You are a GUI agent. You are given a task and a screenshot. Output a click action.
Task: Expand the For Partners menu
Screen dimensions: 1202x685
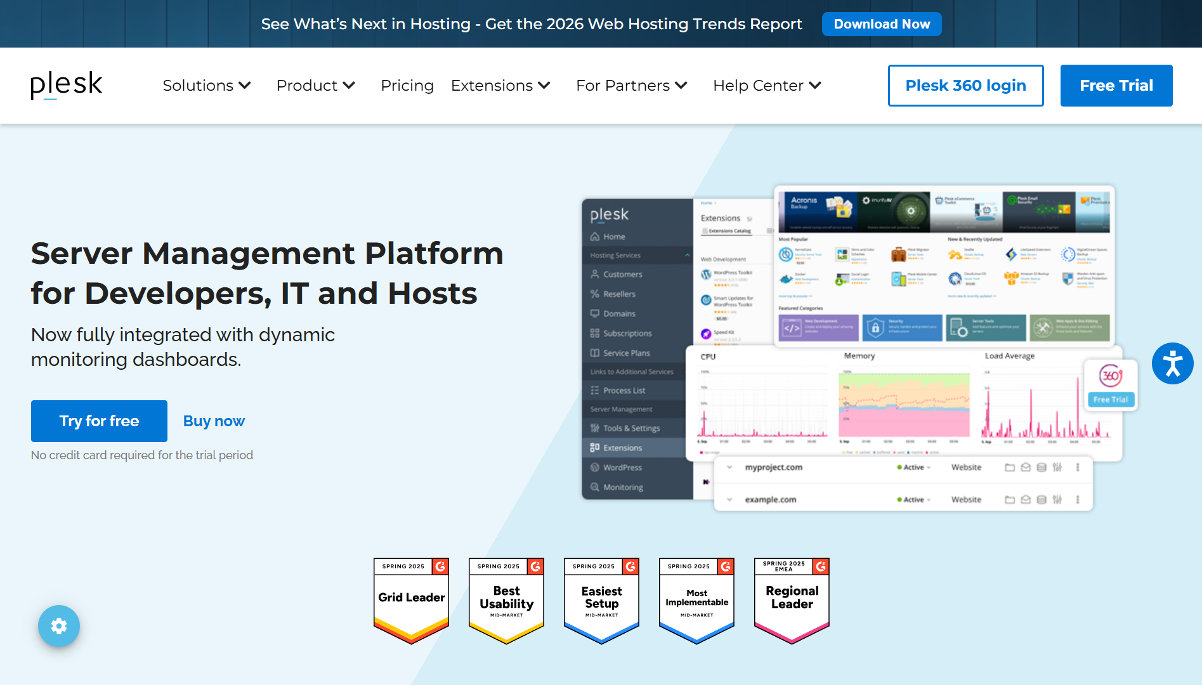point(631,86)
